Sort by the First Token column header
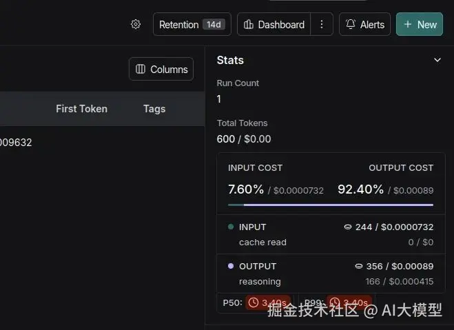This screenshot has width=454, height=330. (x=82, y=109)
